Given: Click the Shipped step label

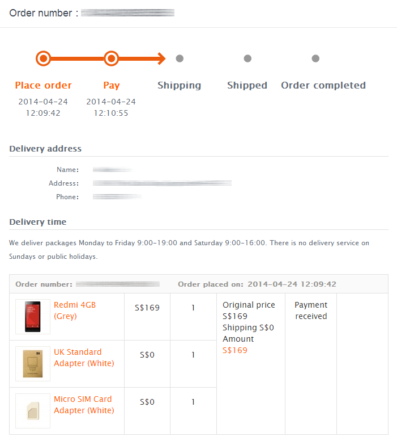Looking at the screenshot, I should point(247,85).
